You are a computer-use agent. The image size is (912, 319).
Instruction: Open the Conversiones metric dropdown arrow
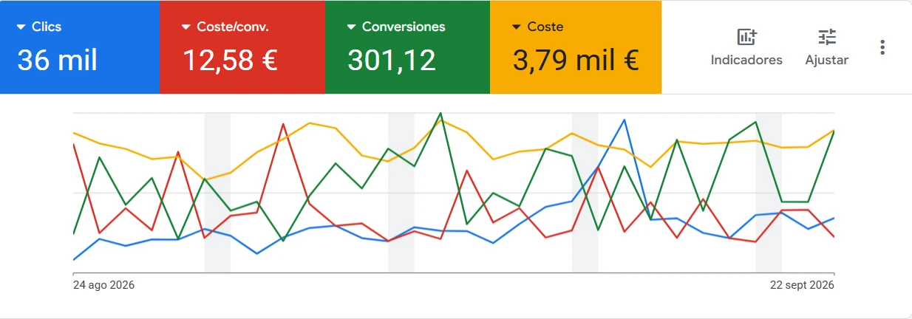point(352,27)
